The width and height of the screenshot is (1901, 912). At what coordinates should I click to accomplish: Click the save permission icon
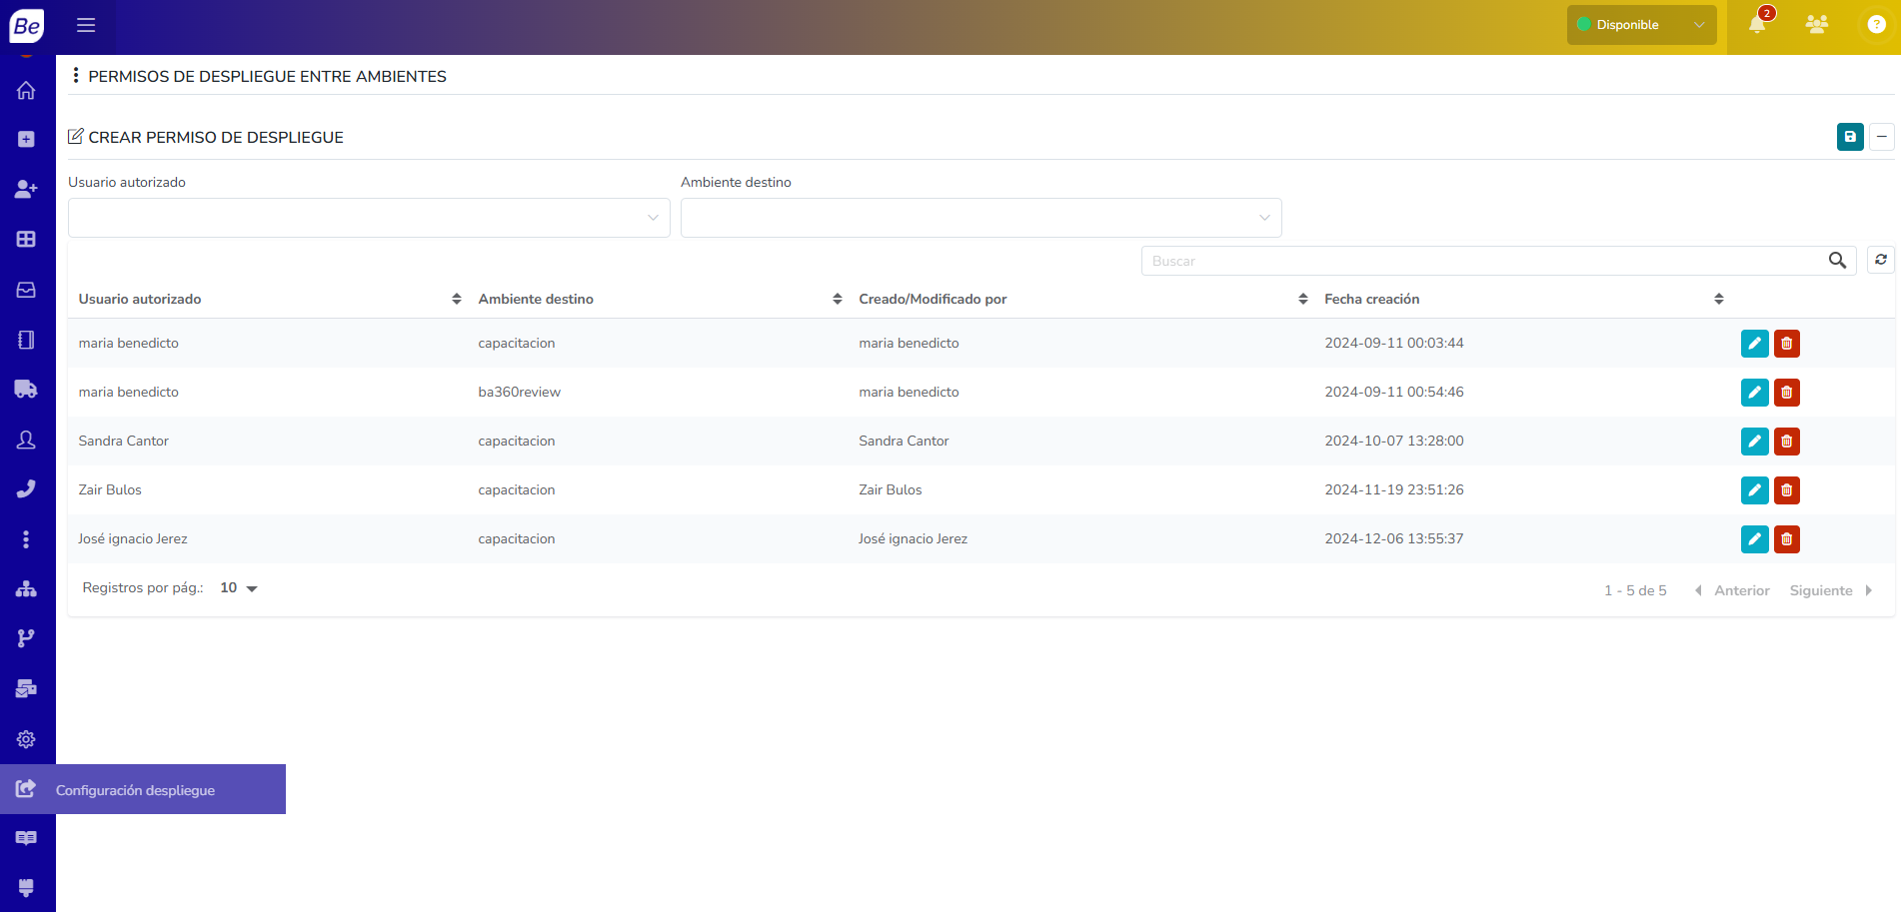coord(1849,137)
